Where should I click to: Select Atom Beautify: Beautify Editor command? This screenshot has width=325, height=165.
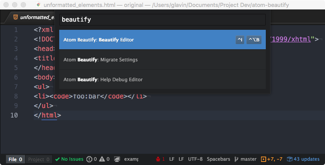coord(162,40)
